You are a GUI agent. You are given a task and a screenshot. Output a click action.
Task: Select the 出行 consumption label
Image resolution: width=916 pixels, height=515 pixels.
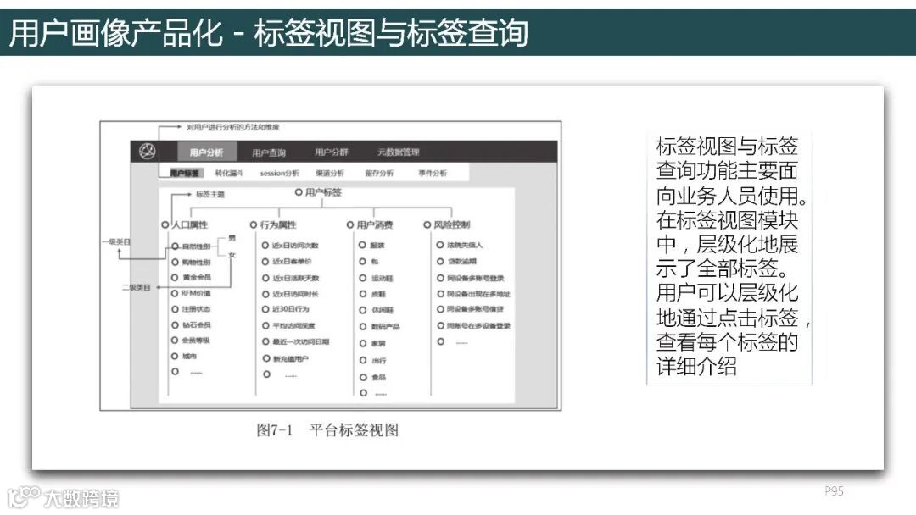click(372, 361)
